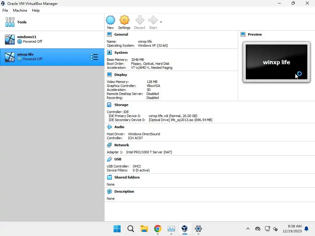Click the Shared folders section icon

pos(109,177)
